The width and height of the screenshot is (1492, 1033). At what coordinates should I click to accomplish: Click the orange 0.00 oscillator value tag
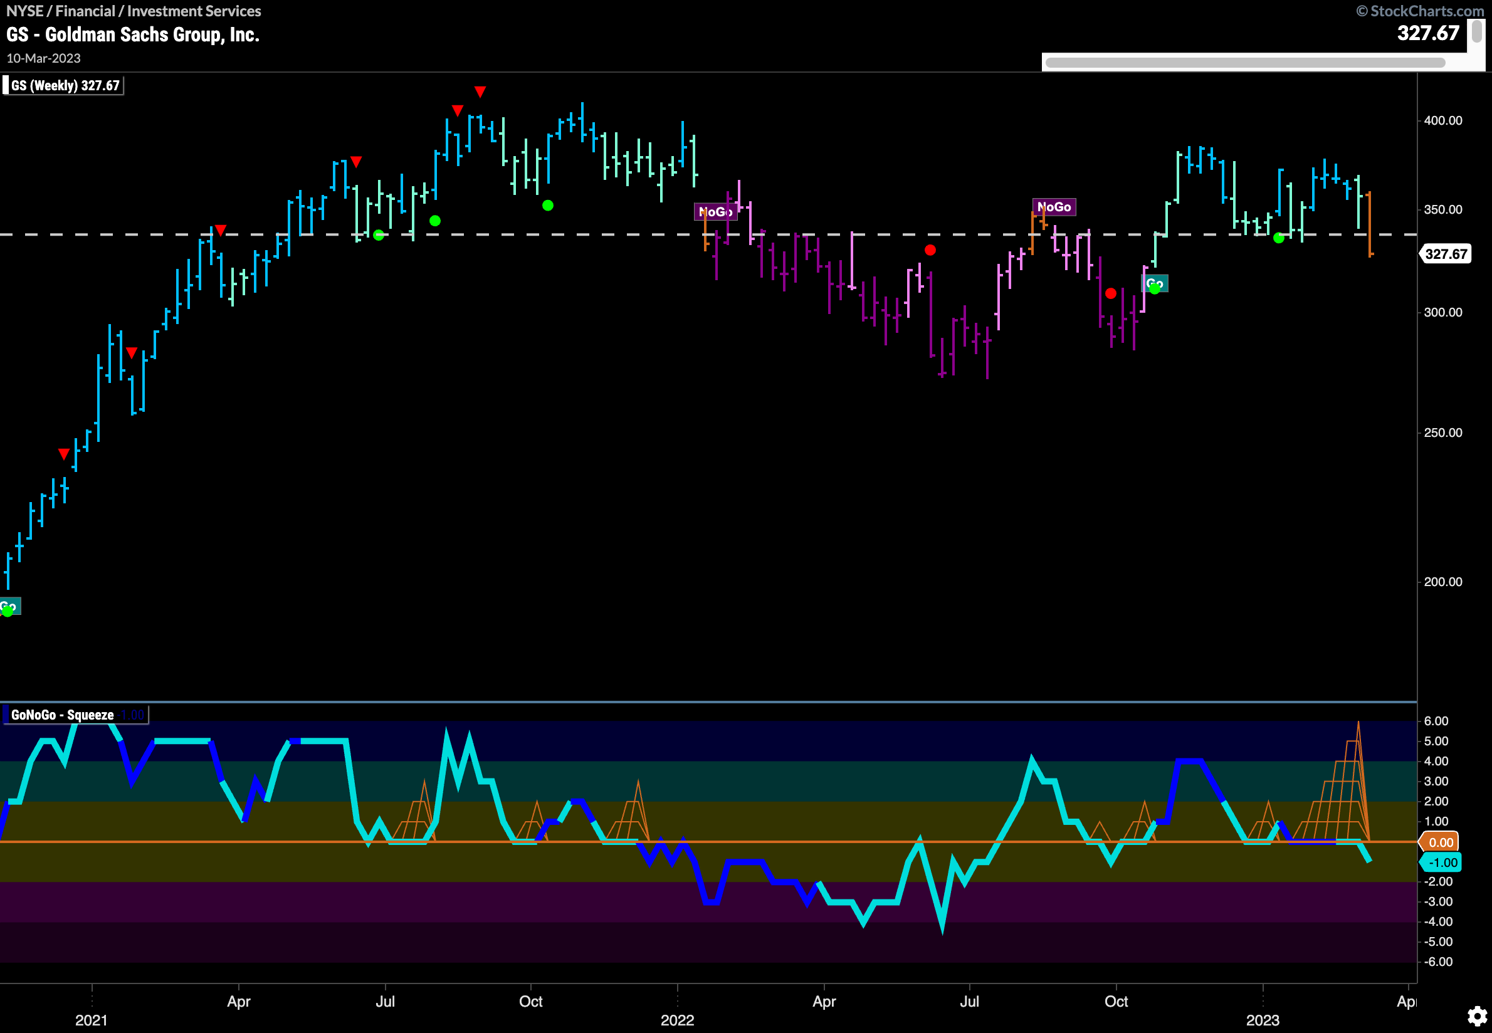[1440, 842]
